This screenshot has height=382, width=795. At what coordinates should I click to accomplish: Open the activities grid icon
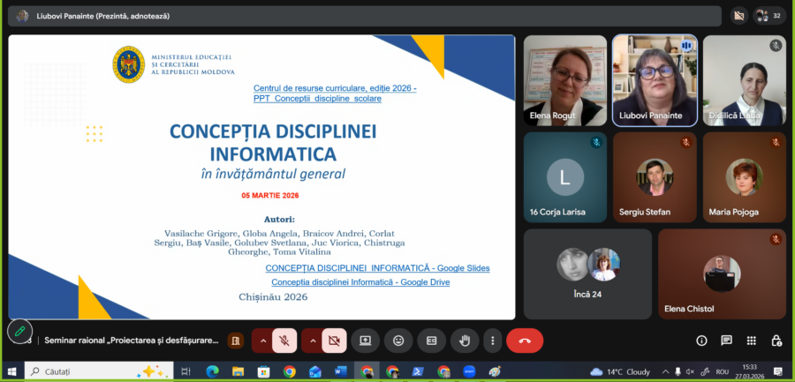tap(752, 340)
